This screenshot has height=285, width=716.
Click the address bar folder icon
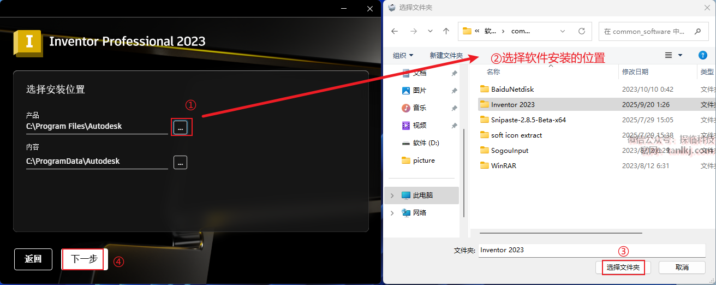tap(467, 31)
